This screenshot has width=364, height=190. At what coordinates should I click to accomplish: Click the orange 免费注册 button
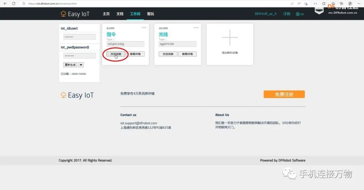(284, 94)
